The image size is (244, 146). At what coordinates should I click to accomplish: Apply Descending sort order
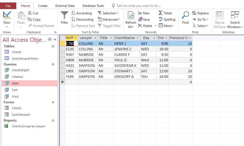82,19
